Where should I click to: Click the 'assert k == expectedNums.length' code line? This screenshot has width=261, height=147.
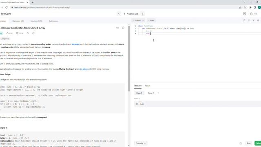tap(19, 101)
